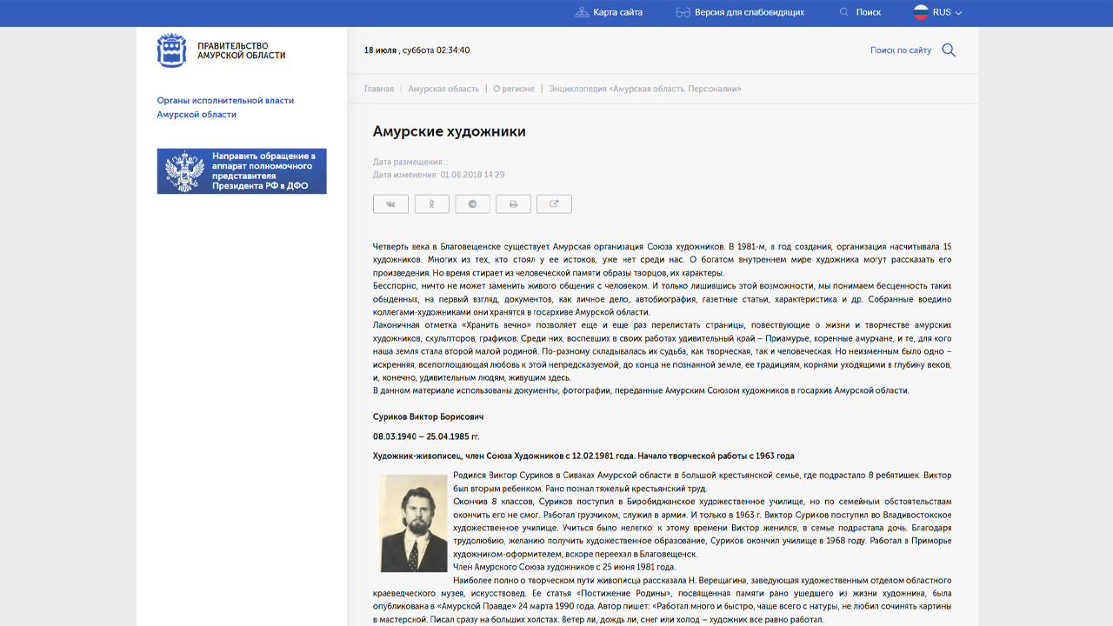Click the sitemap icon in top bar

click(582, 12)
